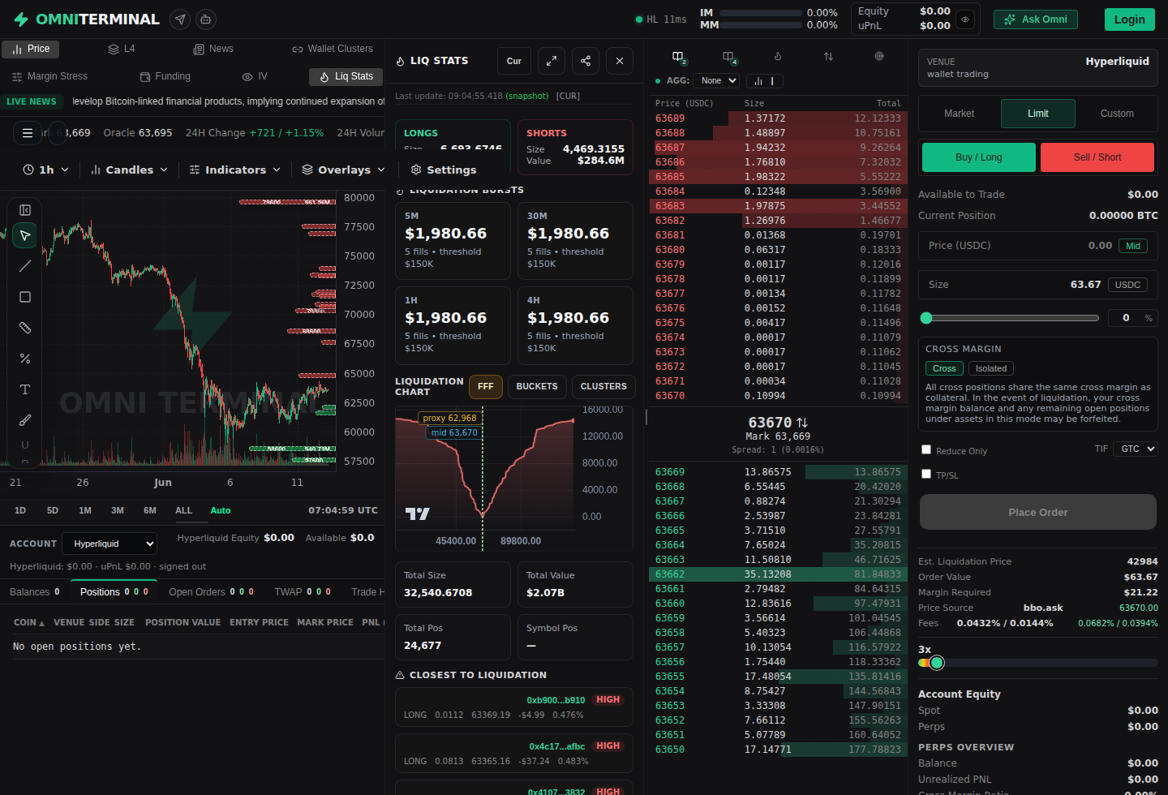Switch size unit via USDC button
This screenshot has height=795, width=1168.
pyautogui.click(x=1127, y=285)
